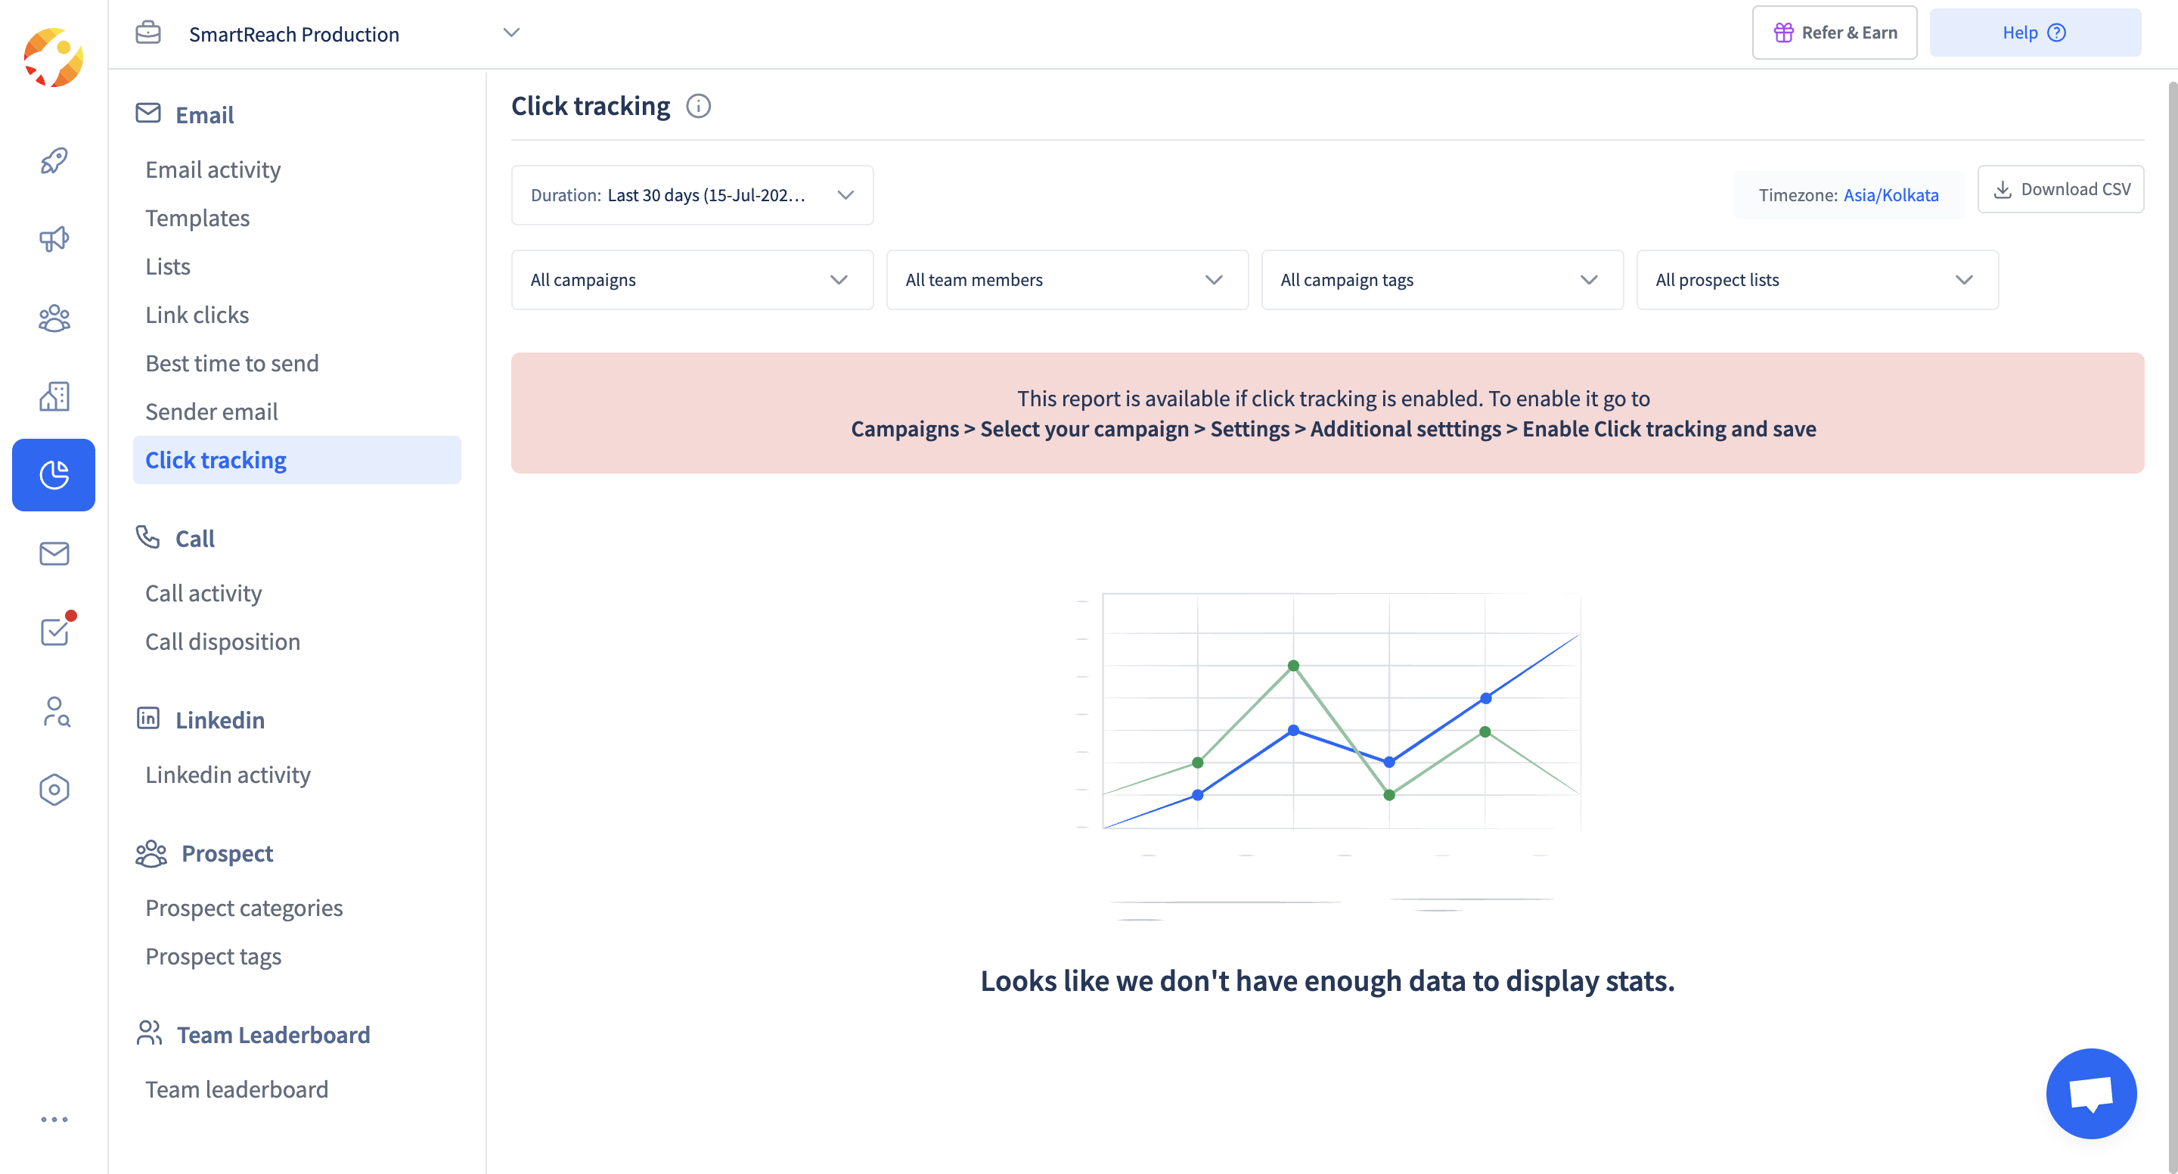Open the All team members dropdown
The image size is (2178, 1174).
(1067, 280)
